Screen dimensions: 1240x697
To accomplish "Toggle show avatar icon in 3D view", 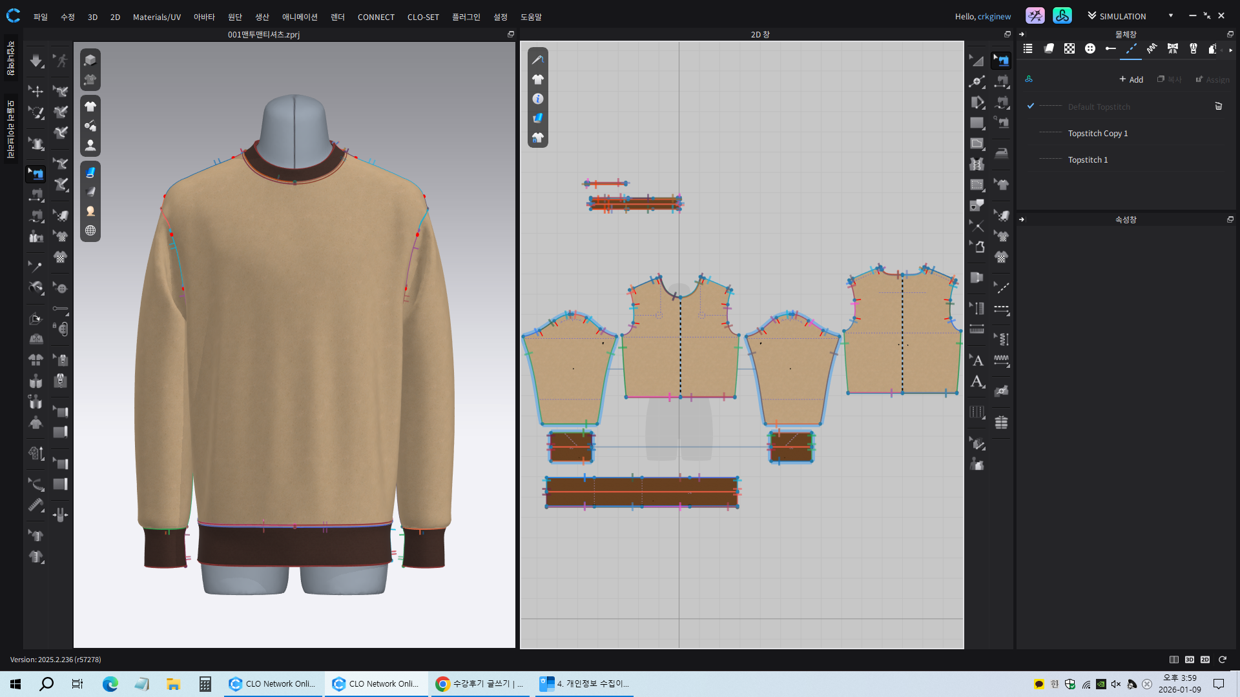I will pyautogui.click(x=90, y=145).
